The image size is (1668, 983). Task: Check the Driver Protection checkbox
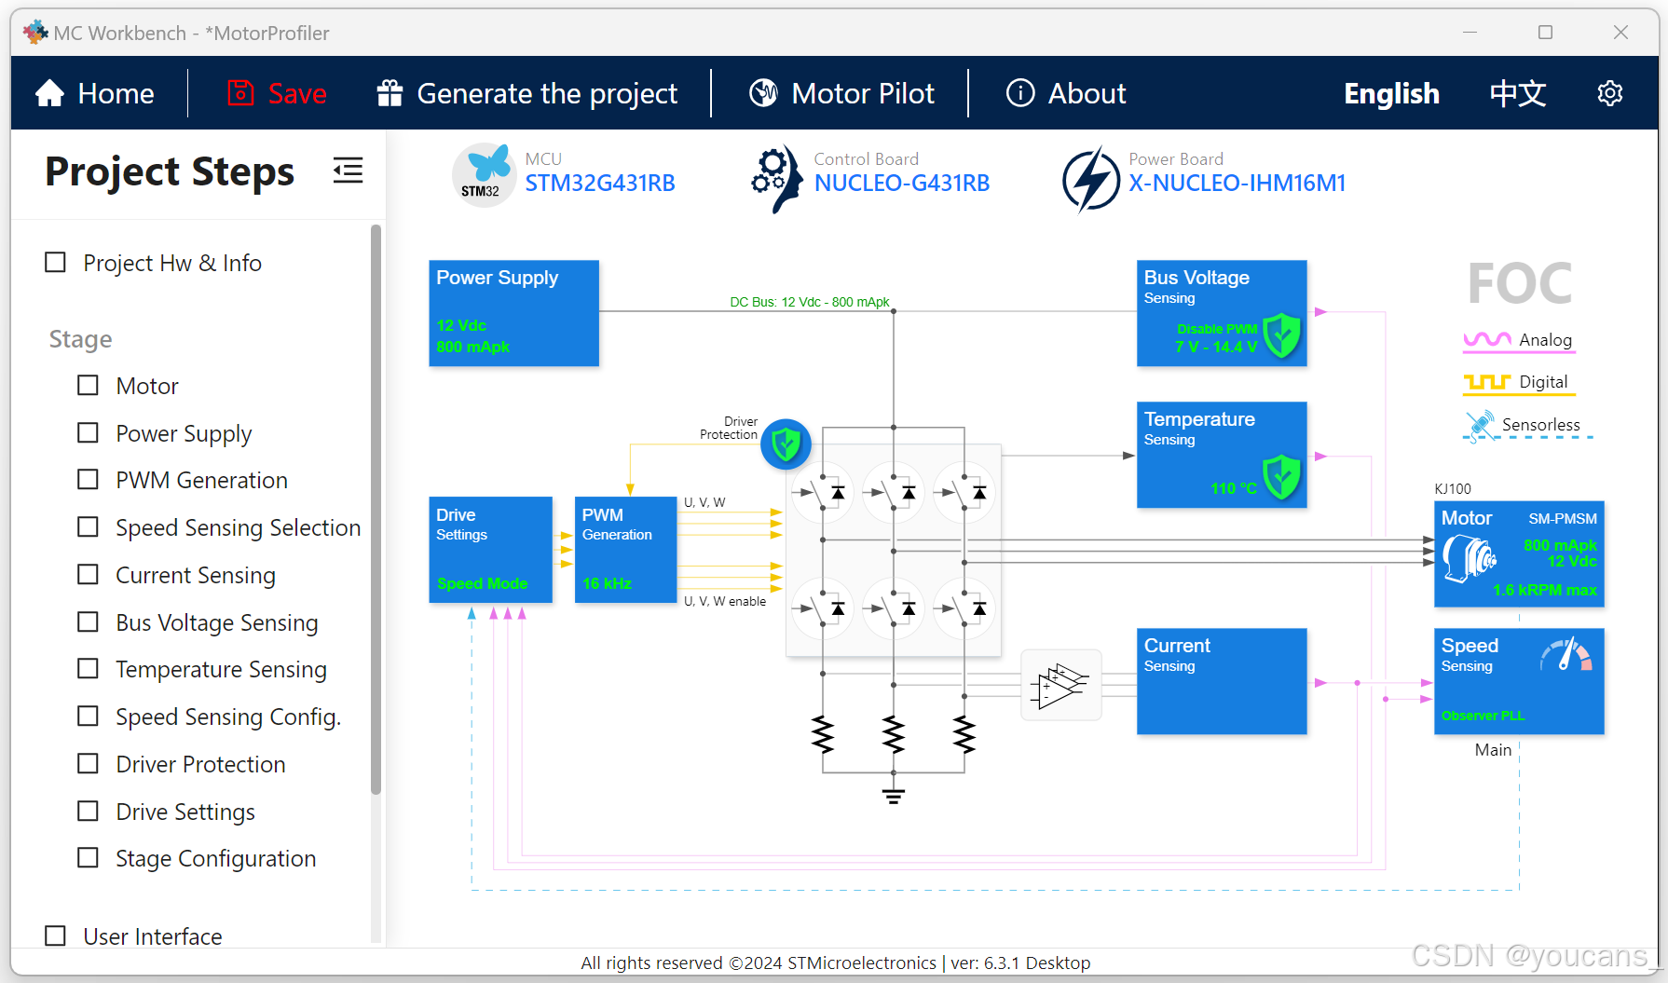tap(88, 763)
